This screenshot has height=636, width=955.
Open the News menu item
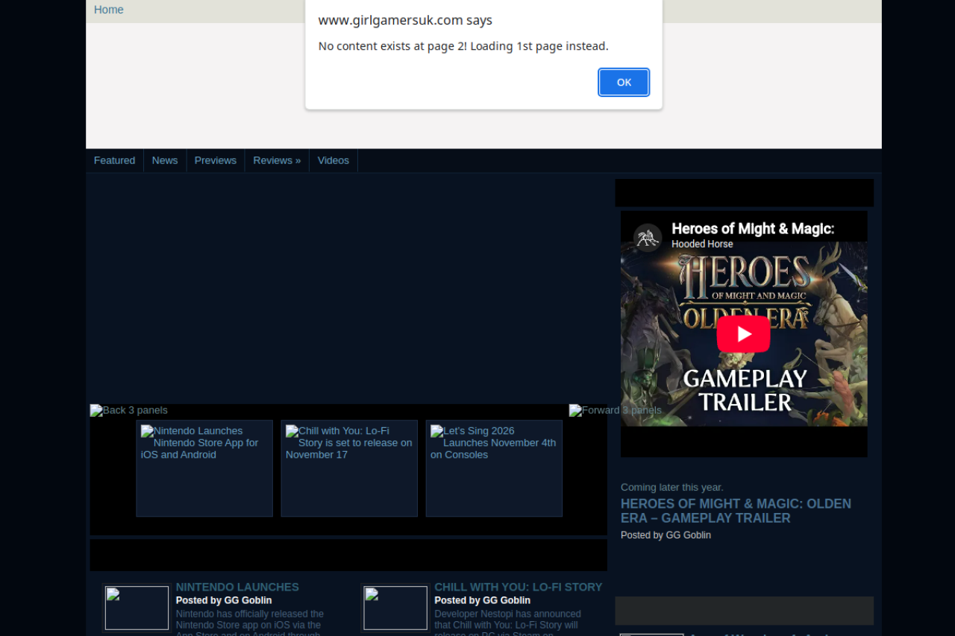click(x=165, y=160)
